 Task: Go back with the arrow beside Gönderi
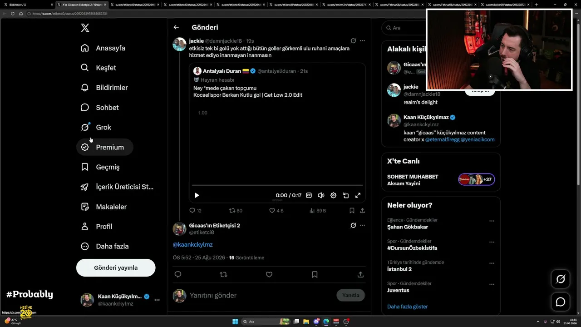click(x=176, y=28)
